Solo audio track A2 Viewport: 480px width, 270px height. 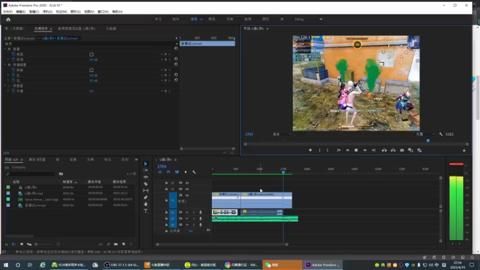[x=194, y=218]
